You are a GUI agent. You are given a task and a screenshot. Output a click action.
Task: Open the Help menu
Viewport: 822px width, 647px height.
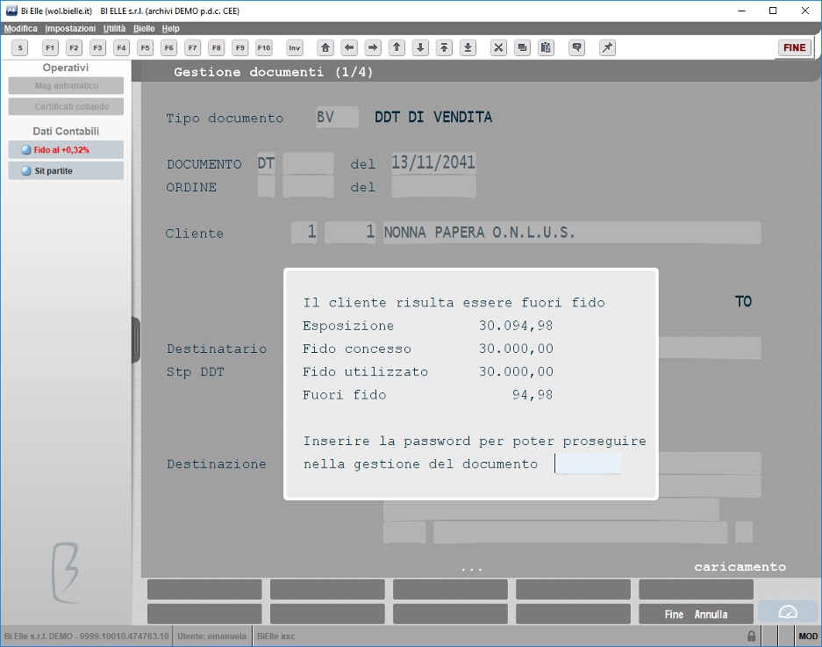click(170, 28)
